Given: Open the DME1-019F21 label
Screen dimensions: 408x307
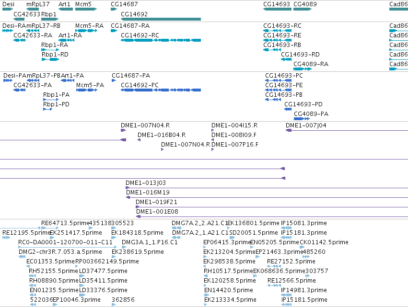Looking at the screenshot, I should click(x=156, y=202).
